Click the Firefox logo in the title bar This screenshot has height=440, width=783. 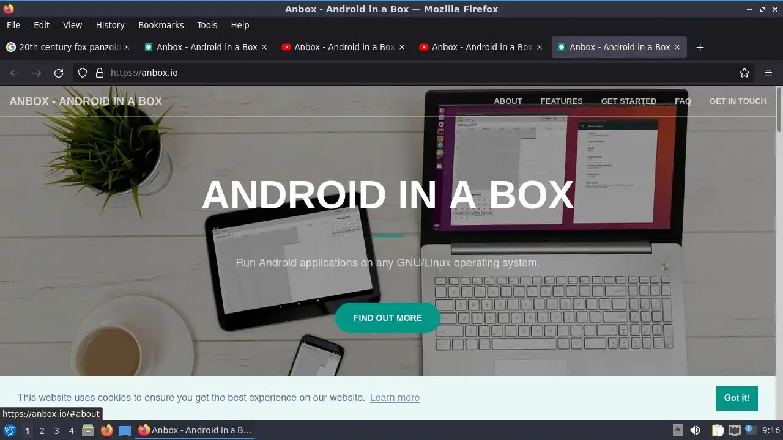click(9, 9)
